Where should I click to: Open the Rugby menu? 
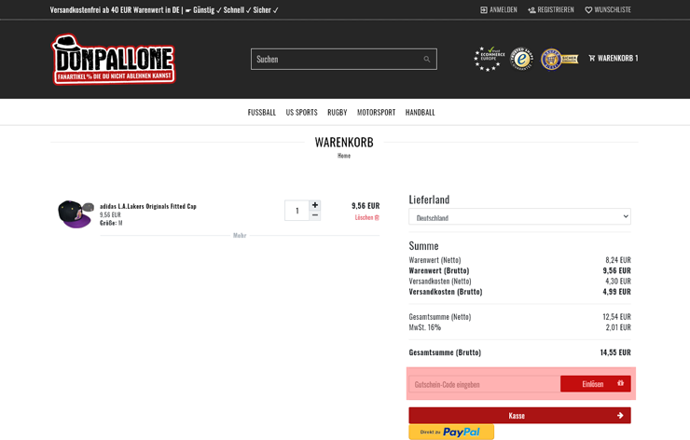338,112
